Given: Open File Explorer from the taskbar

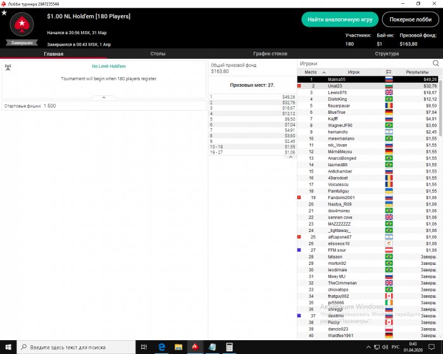Looking at the screenshot, I should click(x=178, y=347).
